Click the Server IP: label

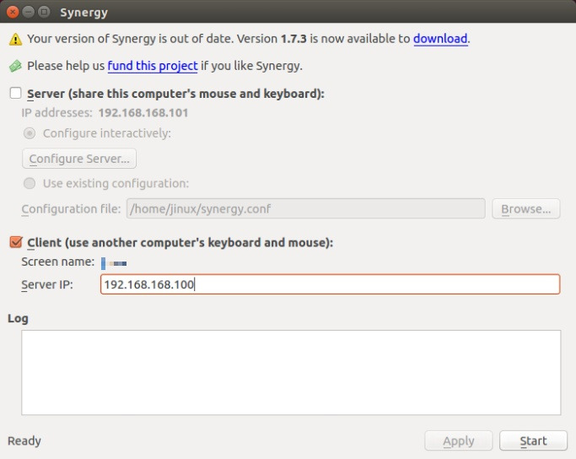tap(47, 284)
